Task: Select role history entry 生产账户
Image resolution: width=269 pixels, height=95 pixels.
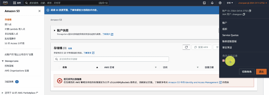Action: tap(230, 61)
